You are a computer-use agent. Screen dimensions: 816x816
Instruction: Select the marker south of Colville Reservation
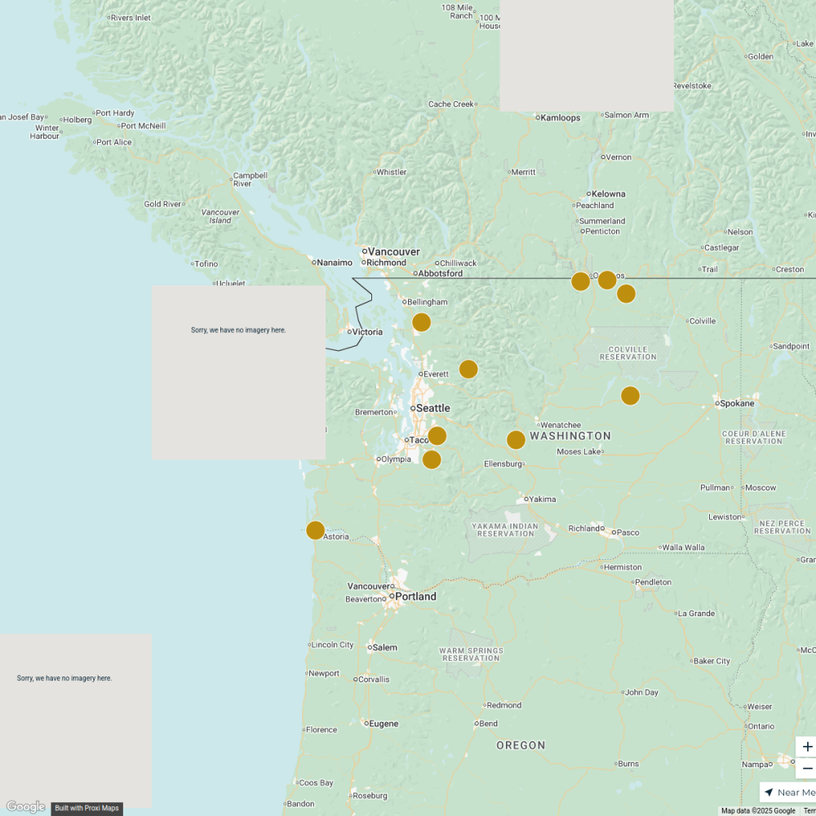click(x=630, y=396)
